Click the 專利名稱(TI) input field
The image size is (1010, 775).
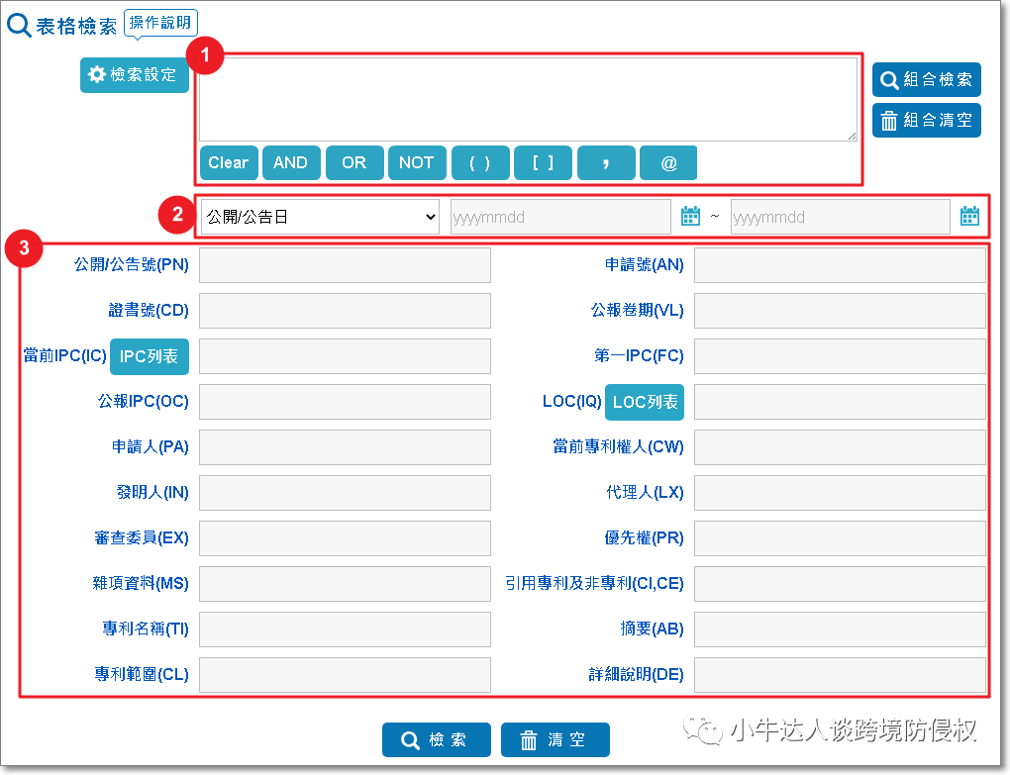pyautogui.click(x=345, y=630)
